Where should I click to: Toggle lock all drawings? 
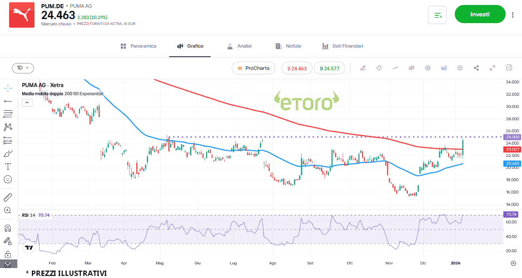point(8,254)
